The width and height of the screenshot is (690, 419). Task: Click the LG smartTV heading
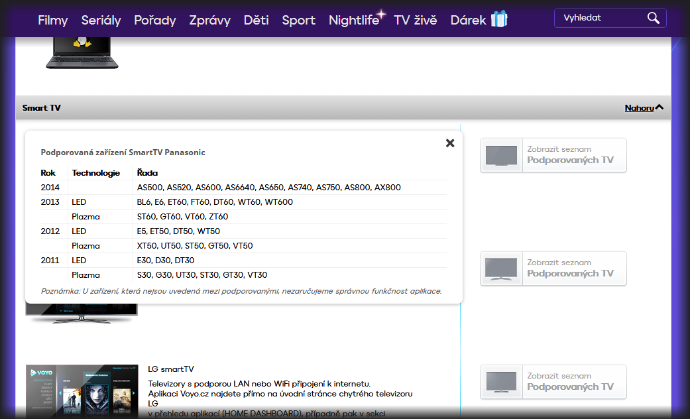click(171, 369)
